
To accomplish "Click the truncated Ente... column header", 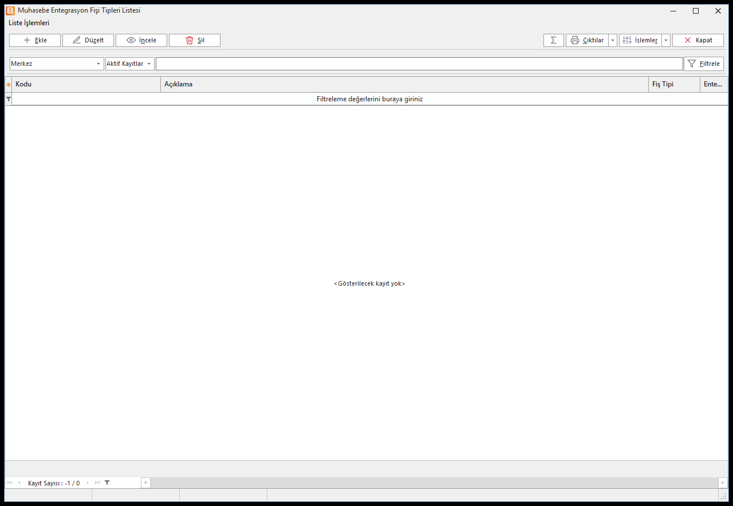I will coord(714,84).
